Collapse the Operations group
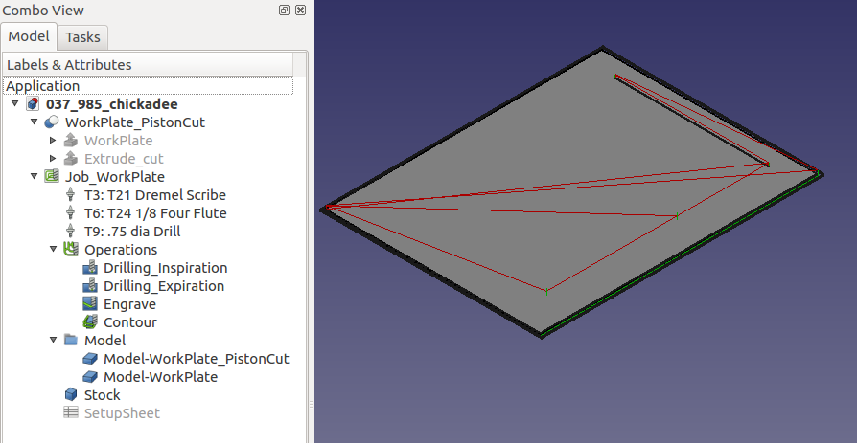The image size is (857, 443). pos(53,250)
